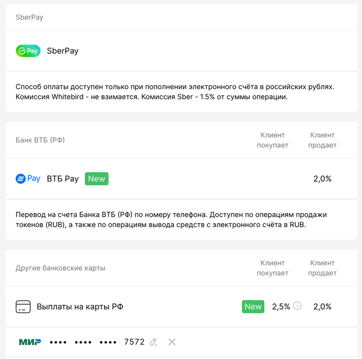The height and width of the screenshot is (359, 362).
Task: Click the Другие банковские карты header
Action: 61,268
